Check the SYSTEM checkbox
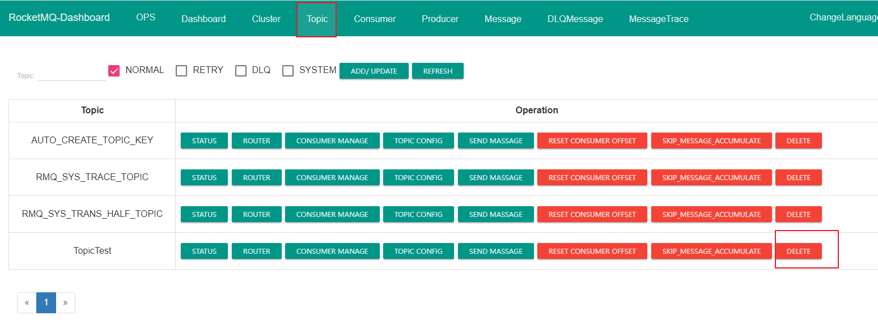Screen dimensions: 878x328 tap(288, 71)
